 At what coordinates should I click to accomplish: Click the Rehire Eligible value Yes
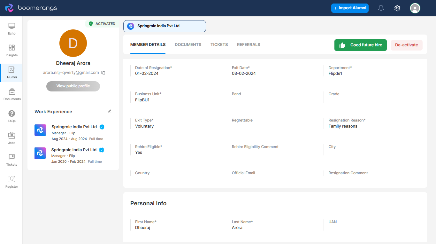[x=139, y=153]
